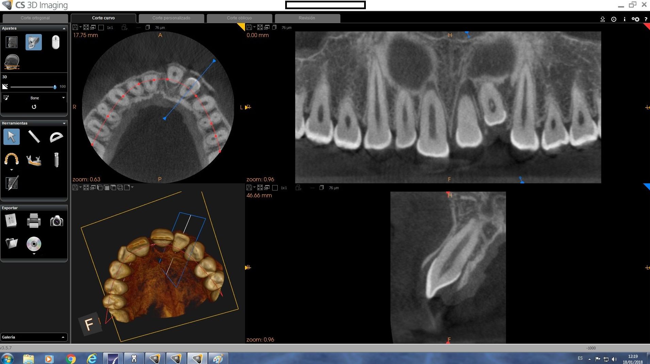Open Windows Start menu
Screen dimensions: 650x364
click(x=7, y=359)
